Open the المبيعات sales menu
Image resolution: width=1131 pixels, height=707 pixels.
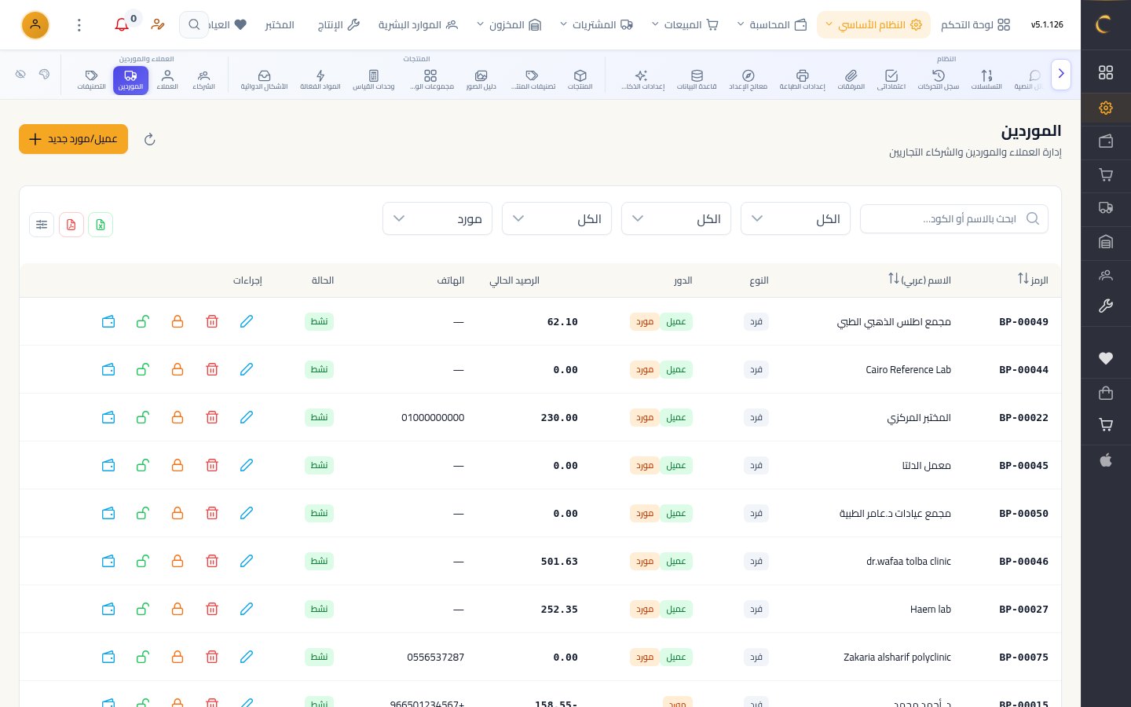coord(685,25)
